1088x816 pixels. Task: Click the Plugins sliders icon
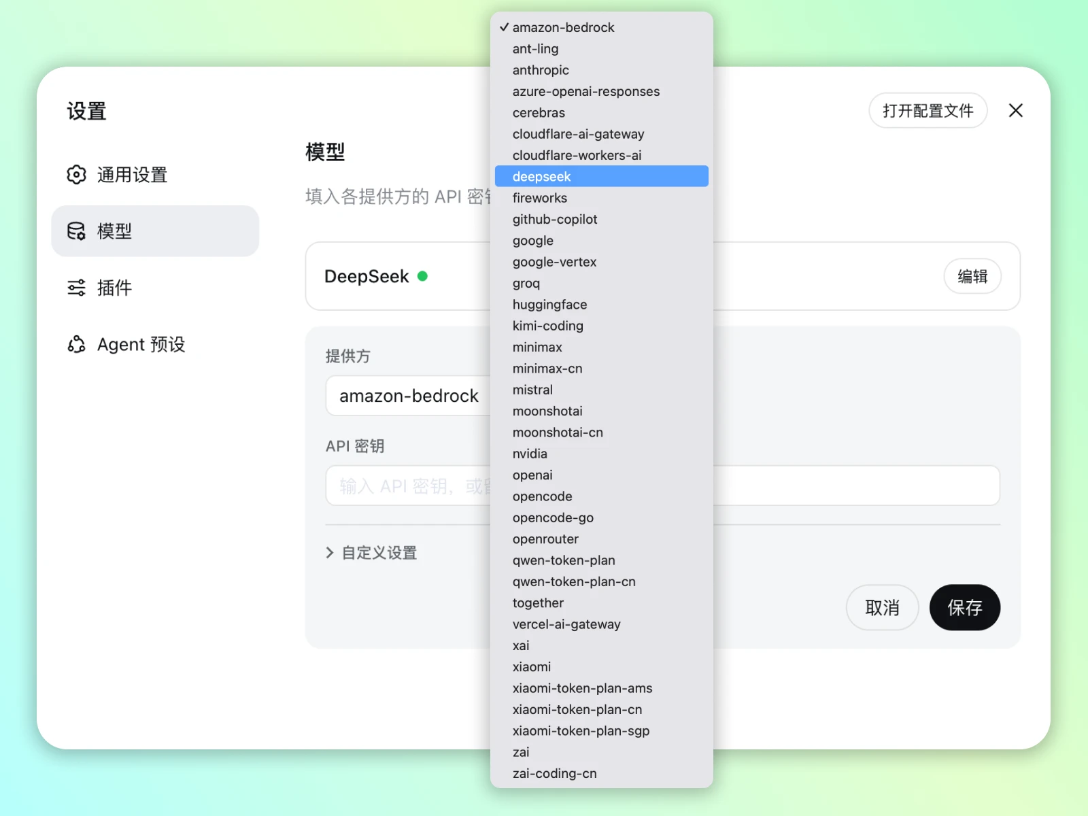(76, 288)
